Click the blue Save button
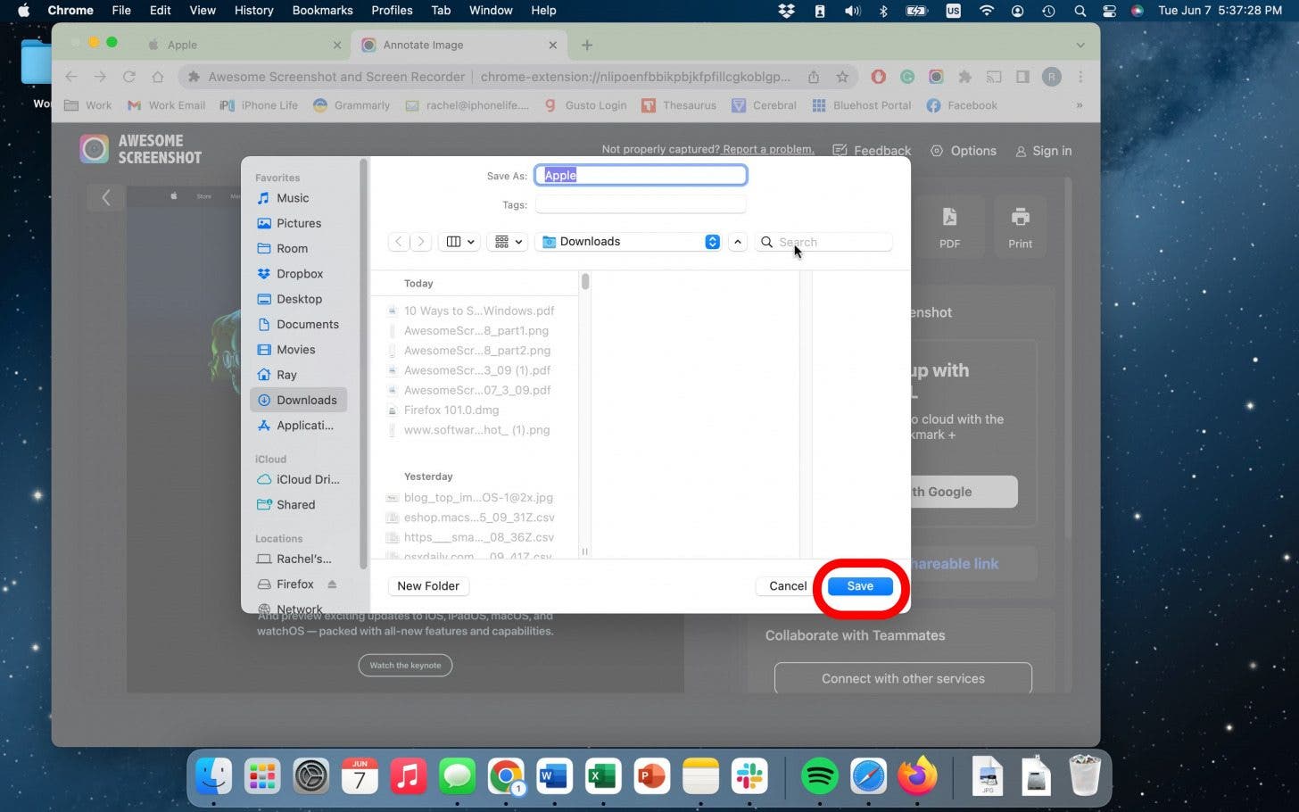 point(859,586)
